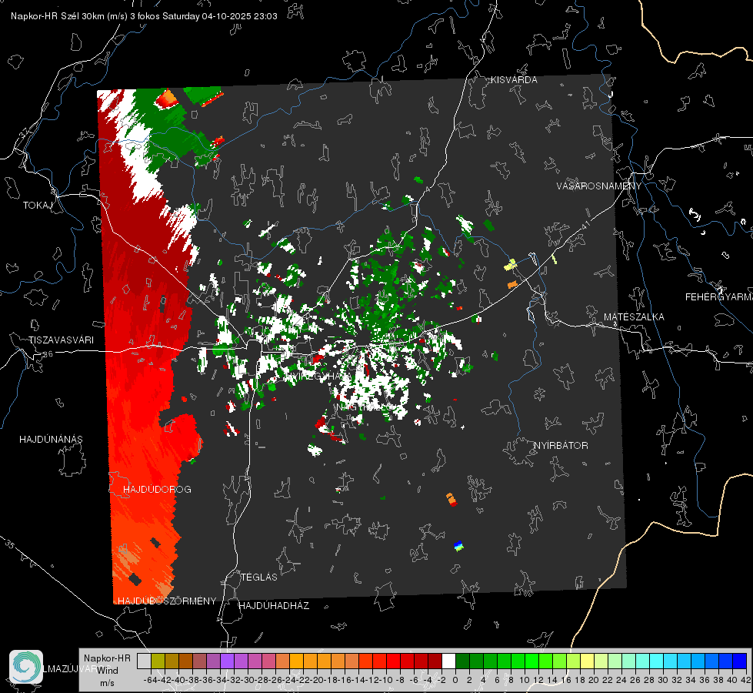Click the '42' legend value
This screenshot has height=693, width=753.
745,680
